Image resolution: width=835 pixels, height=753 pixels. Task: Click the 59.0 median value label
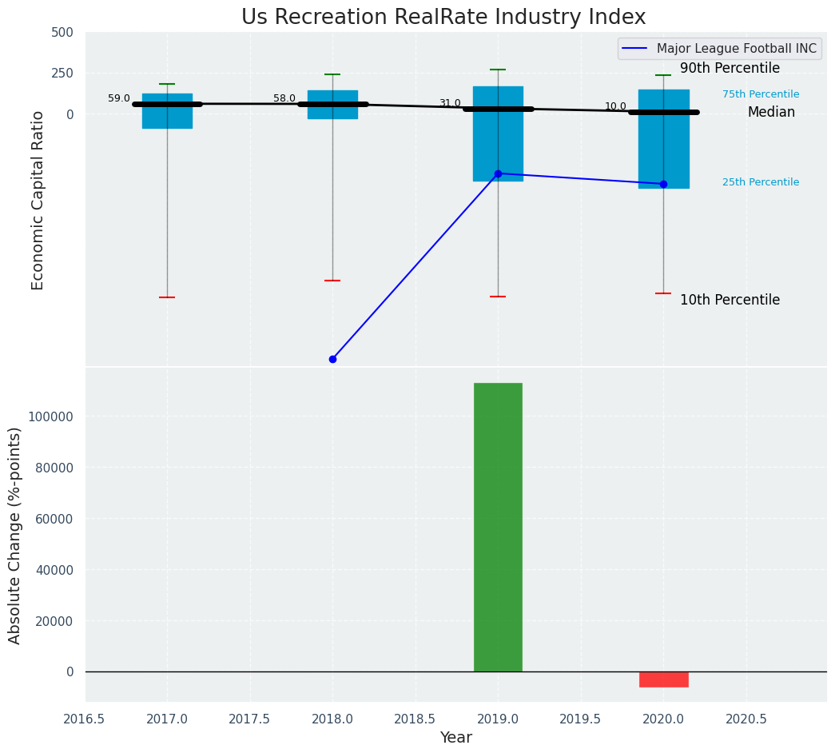[x=119, y=98]
